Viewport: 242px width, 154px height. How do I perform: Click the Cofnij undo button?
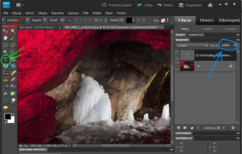145,5
